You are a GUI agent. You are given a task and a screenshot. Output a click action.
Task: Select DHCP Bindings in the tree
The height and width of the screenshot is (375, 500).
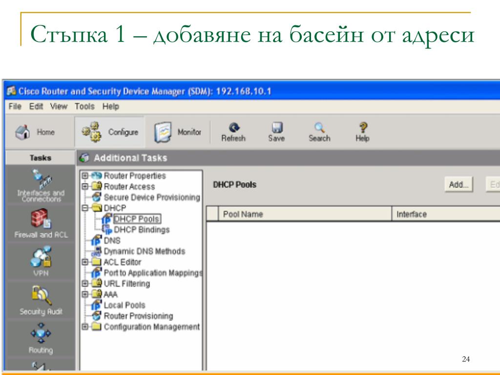pyautogui.click(x=142, y=229)
